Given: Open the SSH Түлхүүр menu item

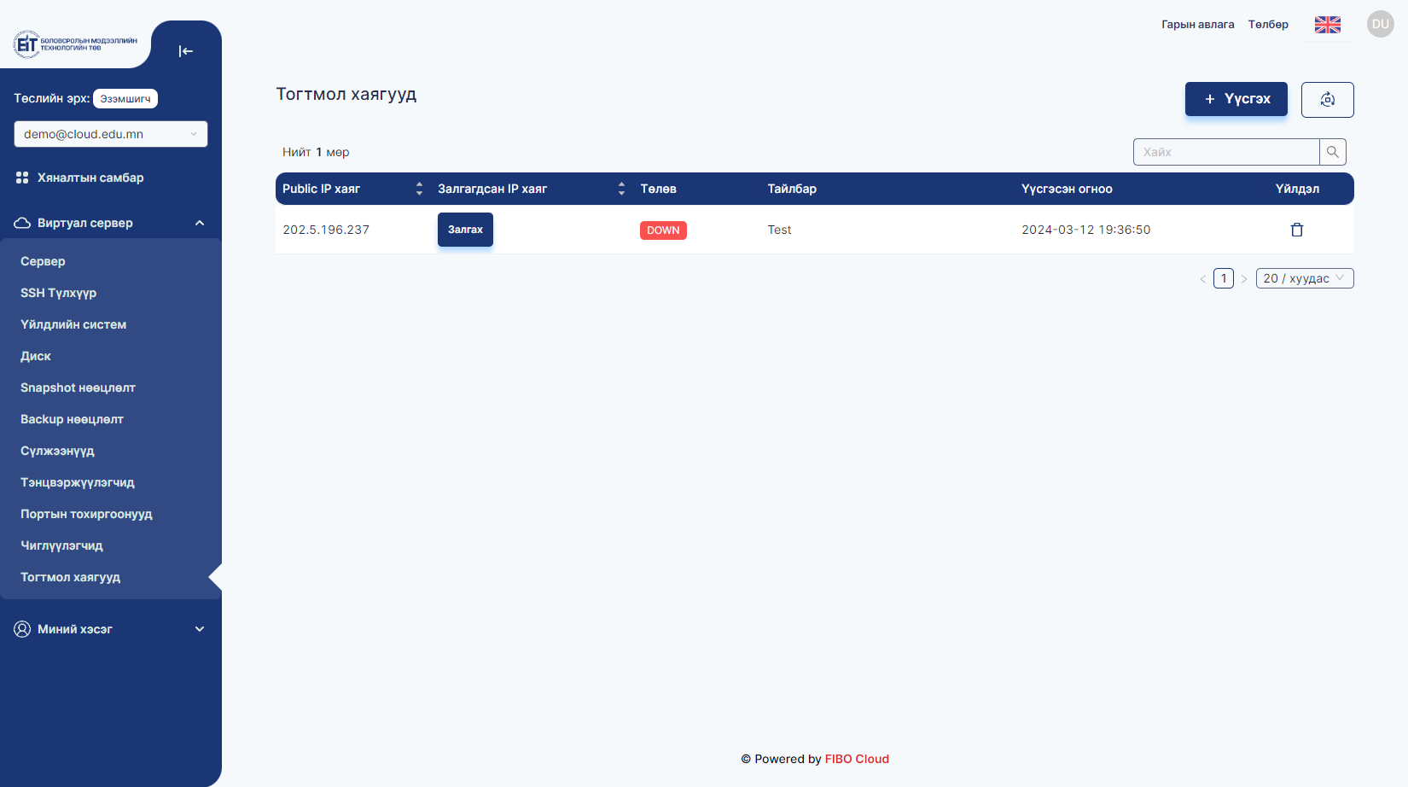Looking at the screenshot, I should [59, 293].
